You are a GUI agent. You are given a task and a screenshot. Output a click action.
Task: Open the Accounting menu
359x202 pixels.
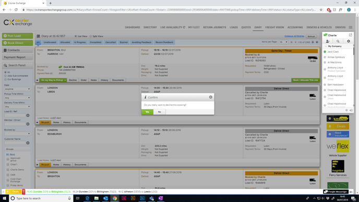pos(295,27)
